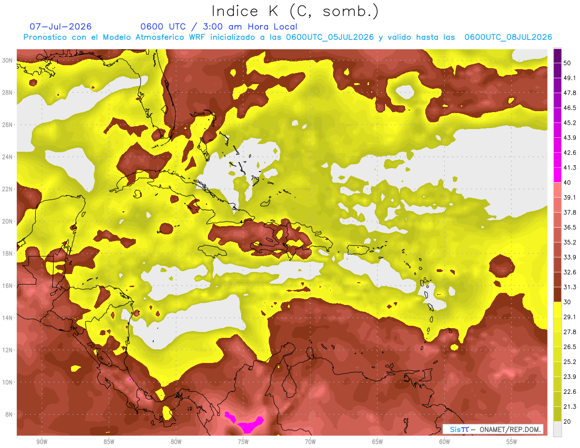Click the "47.8" value on the color scale
Screen dimensions: 580x448
pos(570,93)
